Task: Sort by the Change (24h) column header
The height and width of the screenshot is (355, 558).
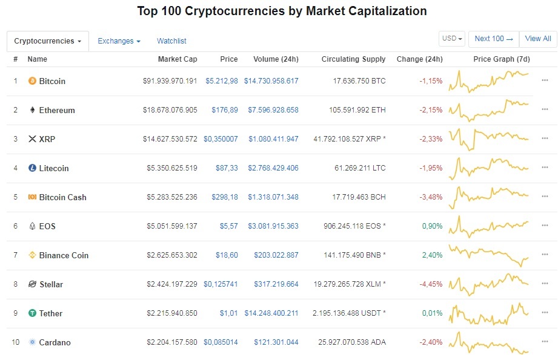Action: pos(419,59)
